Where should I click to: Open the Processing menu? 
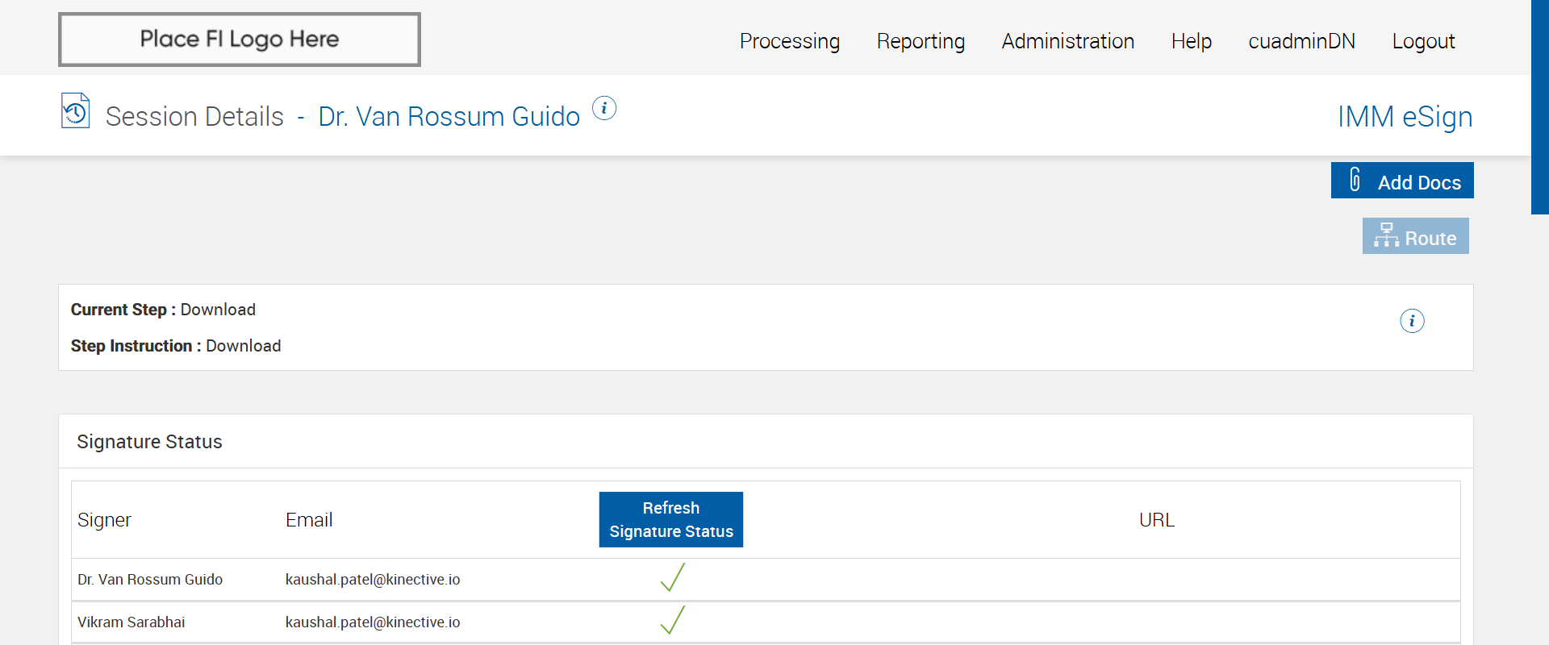[789, 41]
